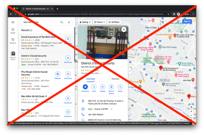Click Send to phone
This screenshot has width=204, height=135.
[x=111, y=89]
